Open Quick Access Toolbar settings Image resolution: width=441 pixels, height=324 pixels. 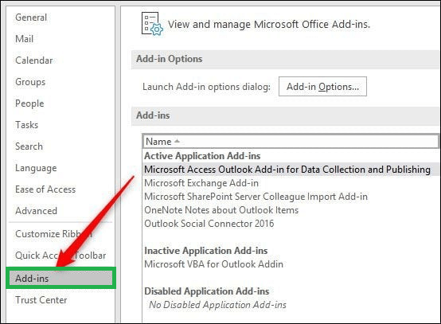point(60,256)
